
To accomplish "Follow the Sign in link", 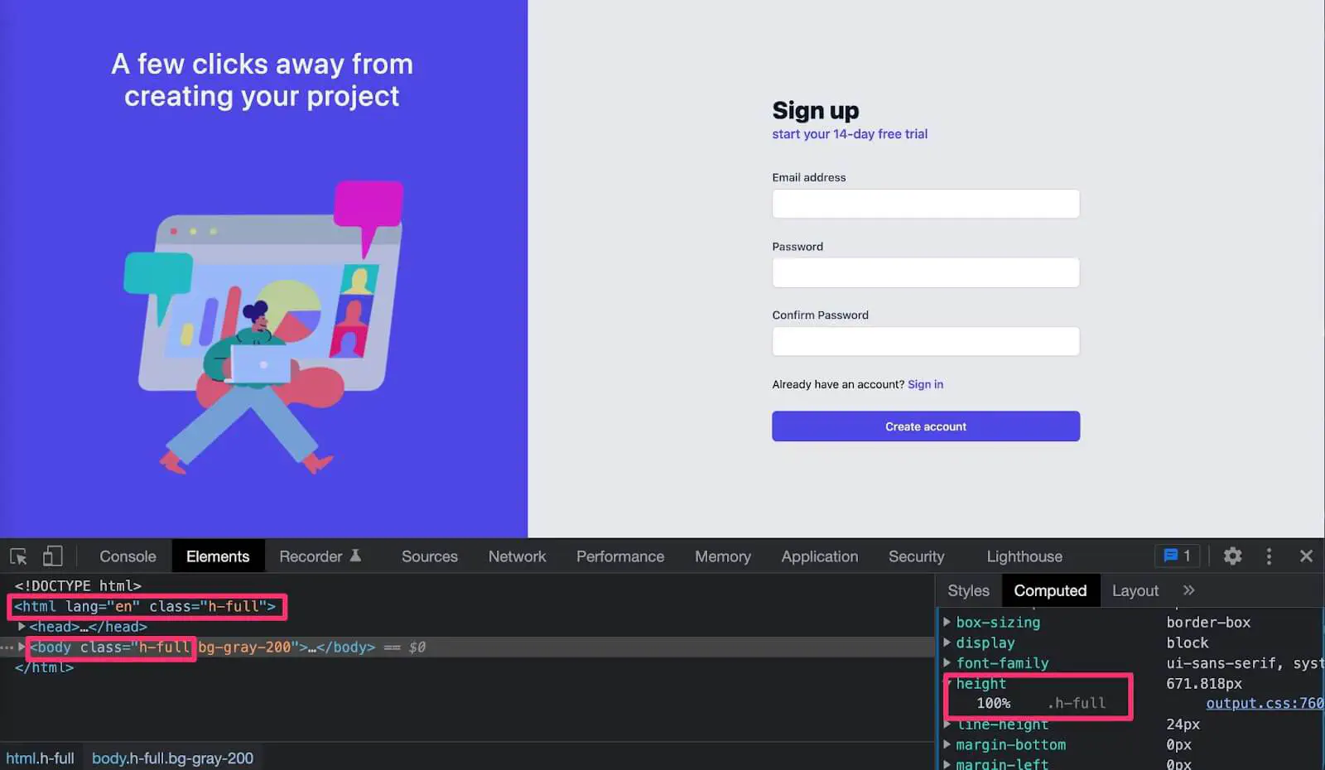I will [x=925, y=384].
